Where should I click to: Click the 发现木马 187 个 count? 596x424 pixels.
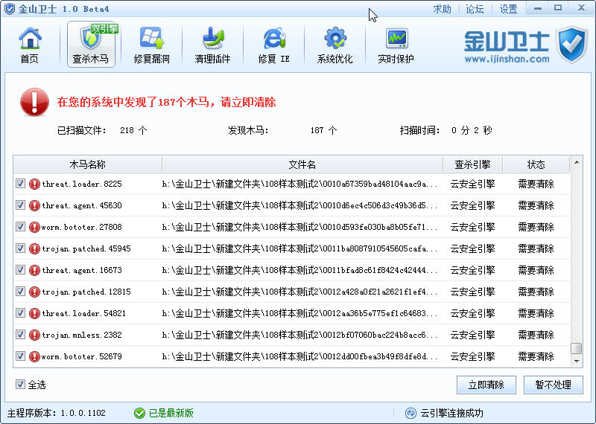282,131
